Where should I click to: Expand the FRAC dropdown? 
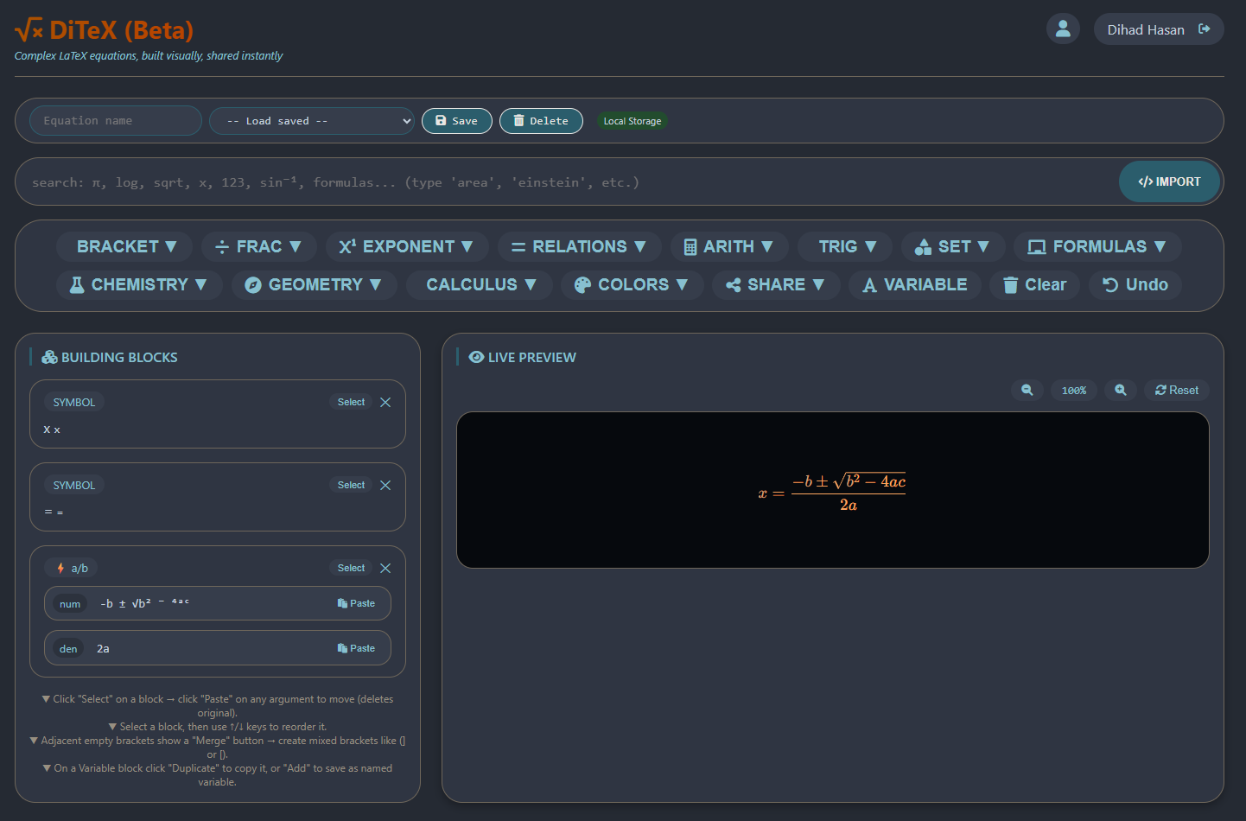pos(258,246)
